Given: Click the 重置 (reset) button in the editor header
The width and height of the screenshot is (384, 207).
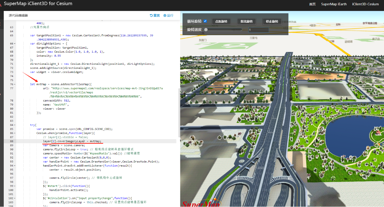Looking at the screenshot, I should pos(155,16).
